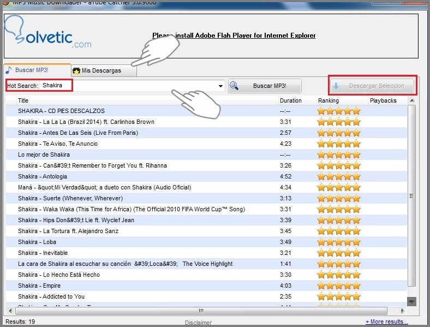The image size is (430, 327).
Task: Select SHAKIRA - CD PIES DESCALZOS row
Action: click(206, 111)
